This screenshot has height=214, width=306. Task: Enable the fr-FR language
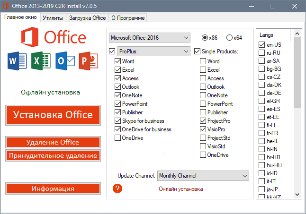coord(261,133)
